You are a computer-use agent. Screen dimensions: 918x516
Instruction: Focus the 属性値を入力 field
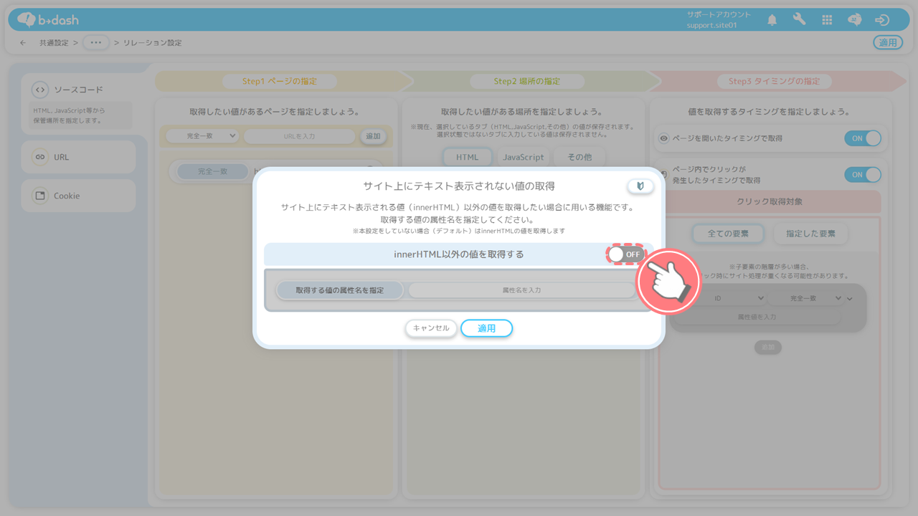(757, 317)
